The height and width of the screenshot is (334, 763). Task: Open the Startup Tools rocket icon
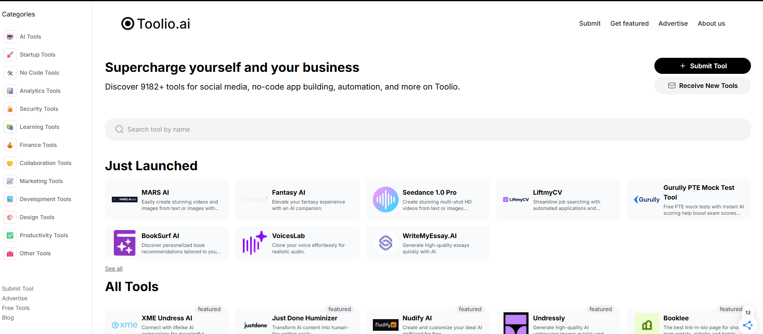click(x=10, y=55)
